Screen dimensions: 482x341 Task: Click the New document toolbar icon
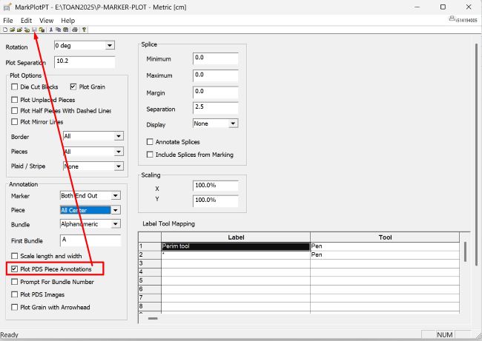coord(5,30)
